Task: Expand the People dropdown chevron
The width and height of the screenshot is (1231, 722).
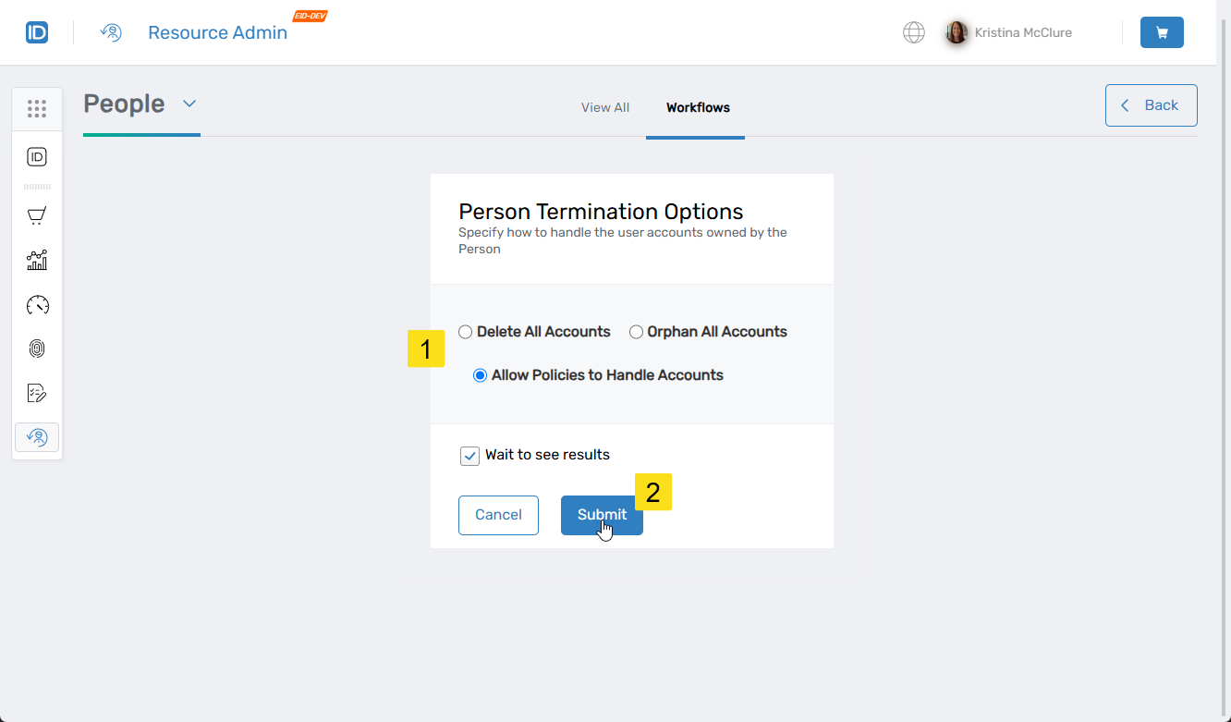Action: coord(189,104)
